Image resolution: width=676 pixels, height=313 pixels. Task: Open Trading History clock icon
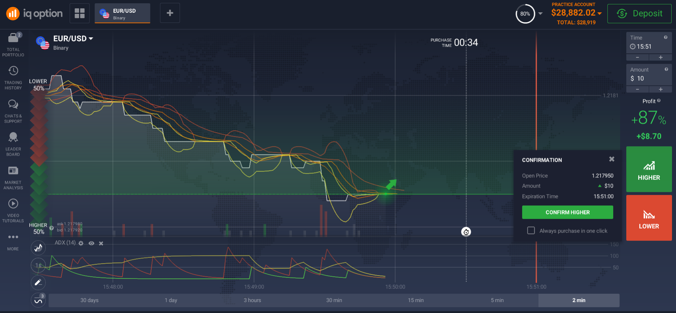tap(13, 71)
